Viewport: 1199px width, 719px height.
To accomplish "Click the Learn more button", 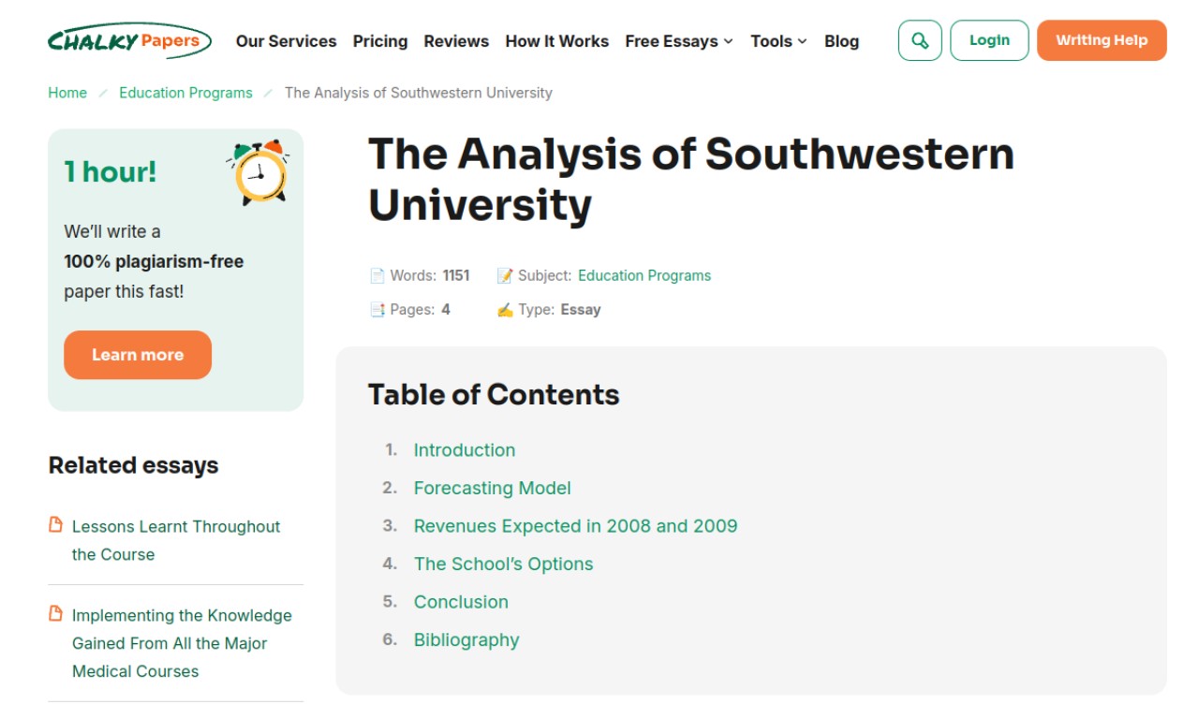I will point(138,355).
